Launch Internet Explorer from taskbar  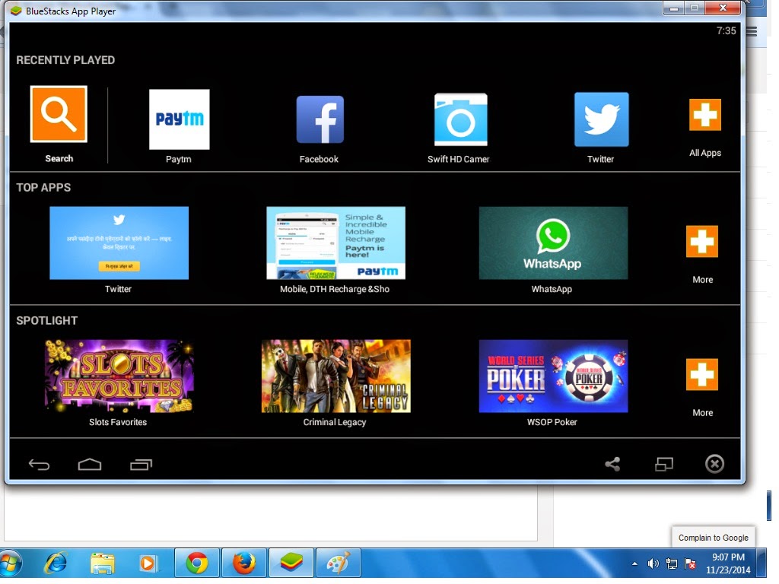(56, 563)
